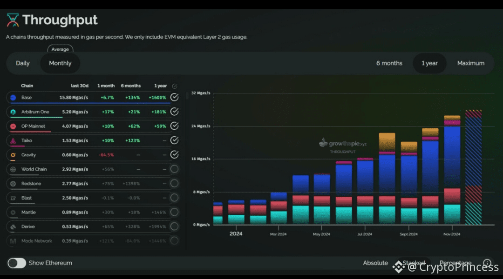Select the 6 months timeframe
This screenshot has height=279, width=503.
(389, 63)
